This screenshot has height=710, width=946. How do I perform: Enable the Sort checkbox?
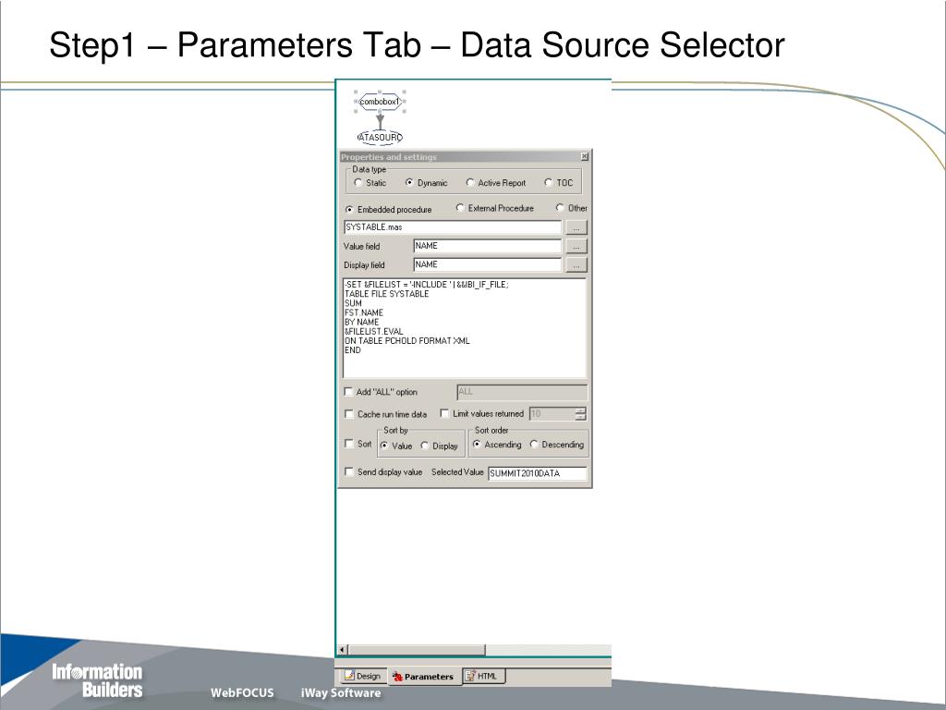point(348,444)
